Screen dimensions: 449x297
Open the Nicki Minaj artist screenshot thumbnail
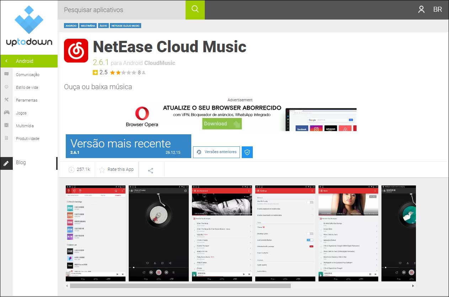click(348, 233)
